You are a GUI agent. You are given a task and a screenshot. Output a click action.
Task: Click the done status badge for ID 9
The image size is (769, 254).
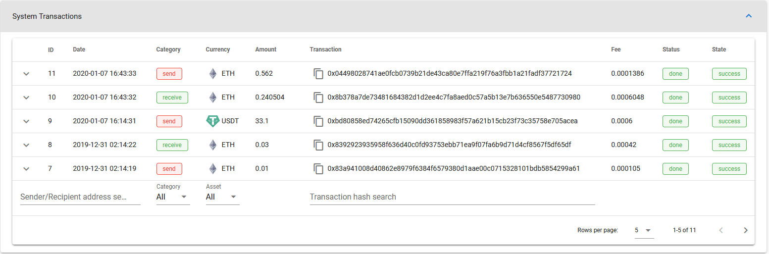[x=675, y=121]
